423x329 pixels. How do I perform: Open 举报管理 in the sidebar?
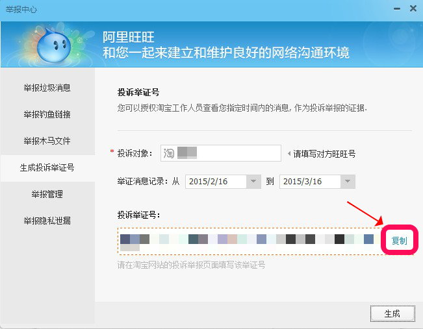tap(47, 194)
